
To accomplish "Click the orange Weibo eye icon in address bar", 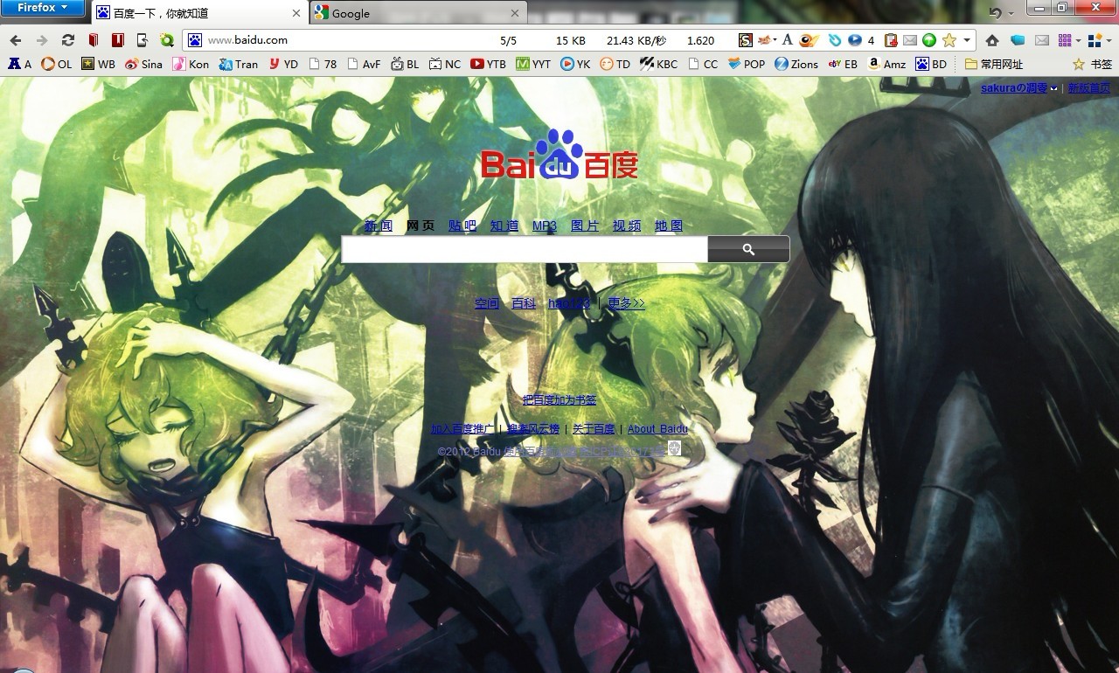I will (x=809, y=40).
